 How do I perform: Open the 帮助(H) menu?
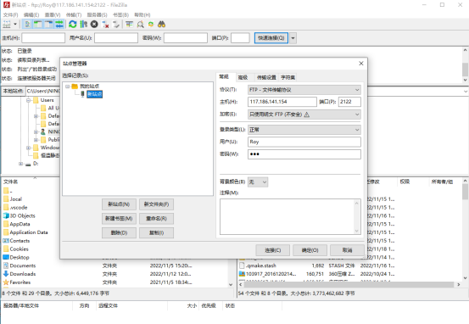pos(142,14)
